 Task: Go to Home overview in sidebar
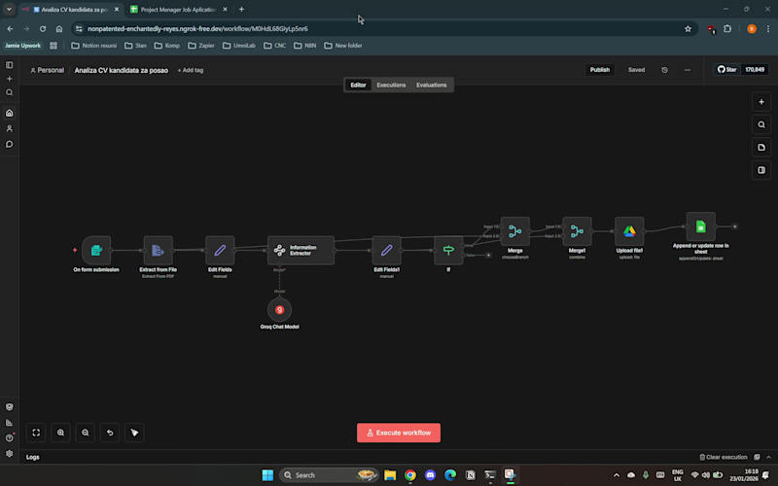click(10, 113)
